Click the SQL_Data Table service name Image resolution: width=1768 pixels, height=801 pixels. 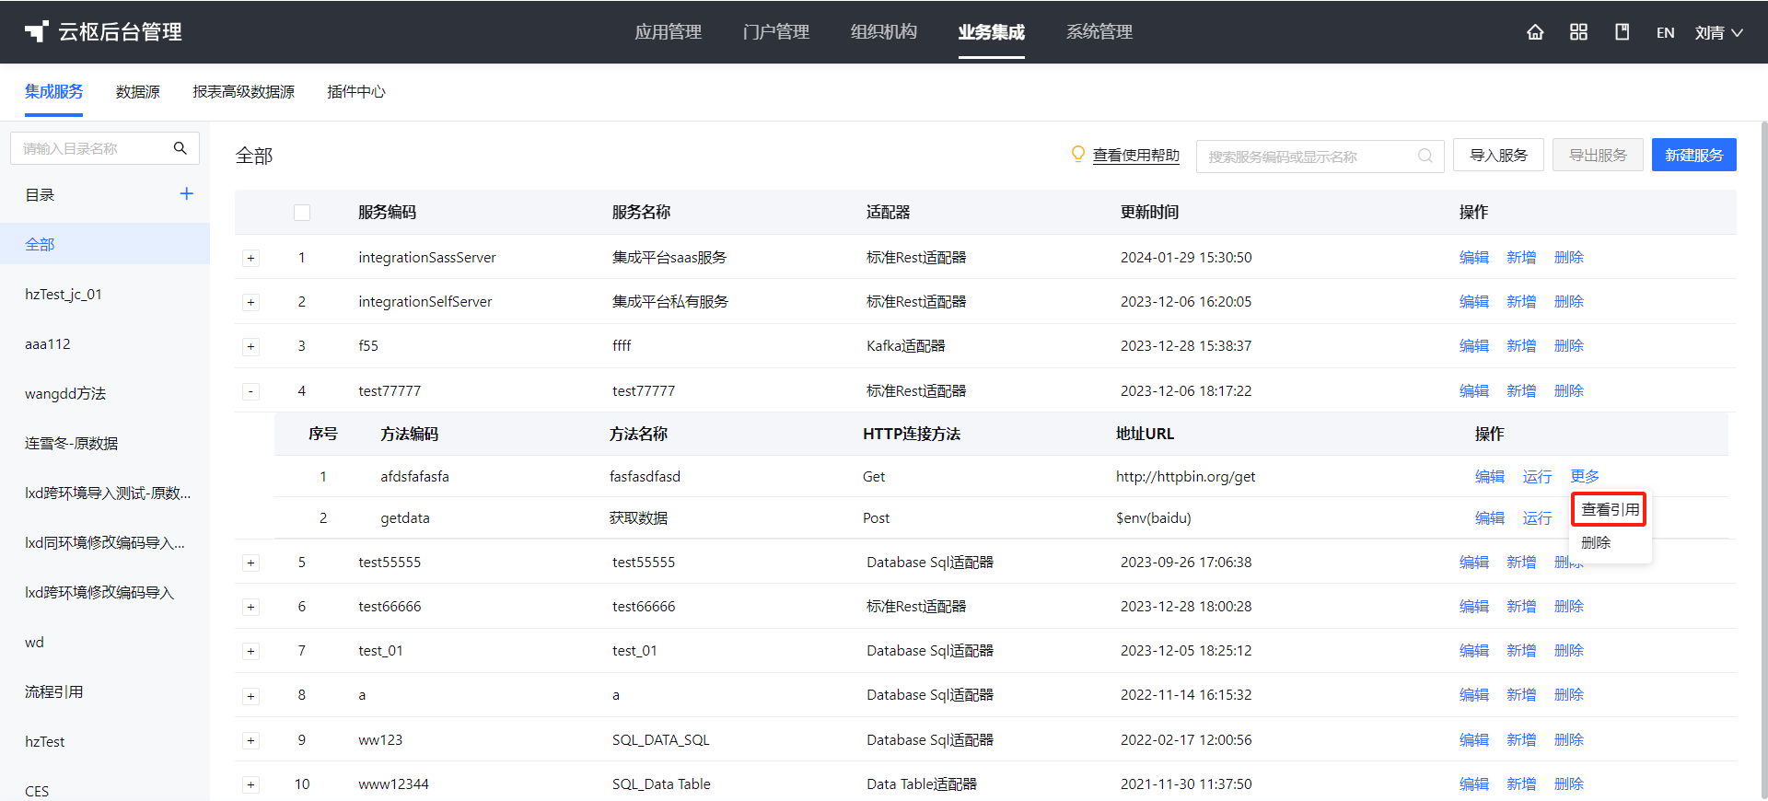661,784
